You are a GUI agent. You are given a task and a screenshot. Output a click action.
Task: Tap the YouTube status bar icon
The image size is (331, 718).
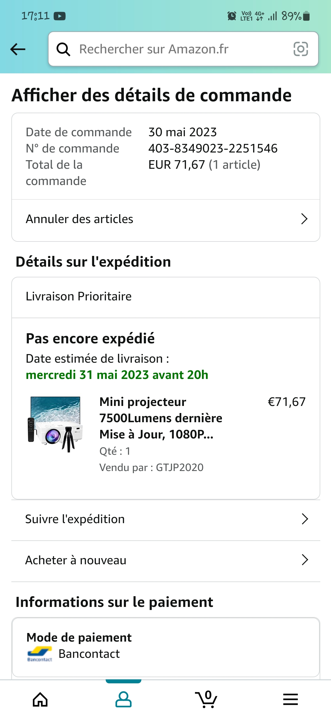click(60, 16)
